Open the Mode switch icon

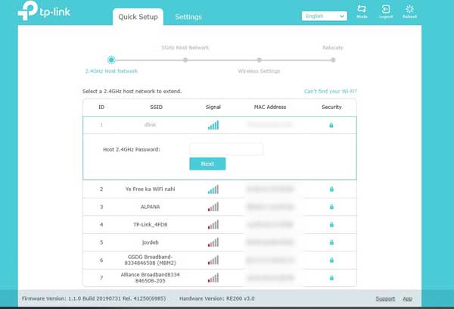coord(362,11)
